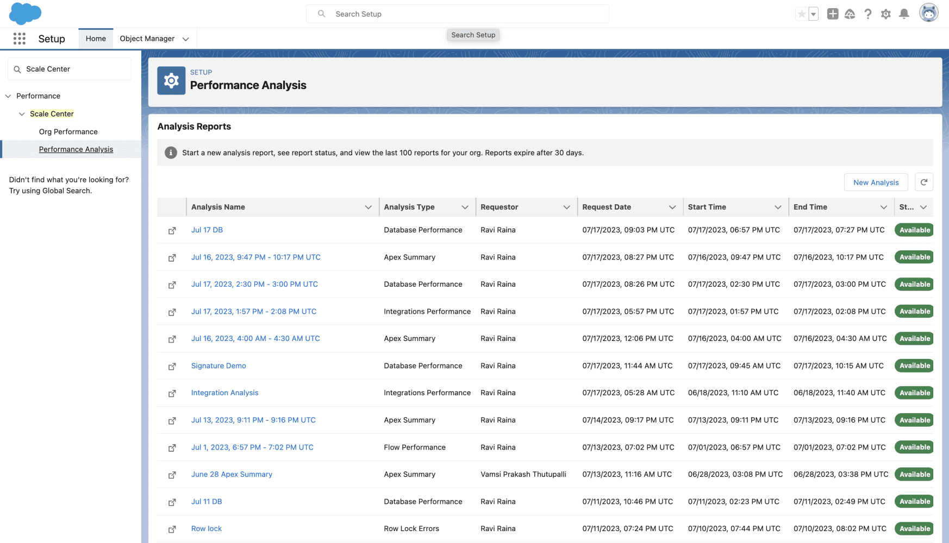Open the Integration Analysis report link
Viewport: 949px width, 543px height.
pyautogui.click(x=224, y=393)
